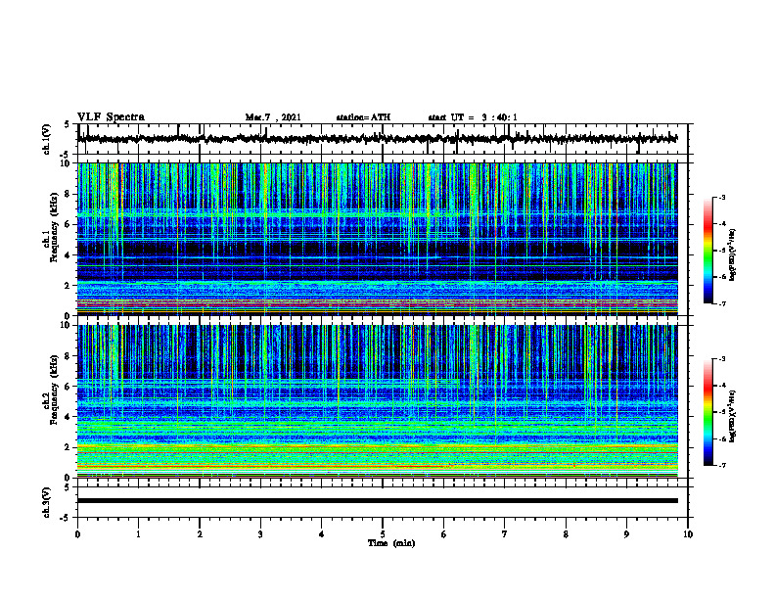Click the "station=ATH" label
This screenshot has width=775, height=599.
coord(363,117)
